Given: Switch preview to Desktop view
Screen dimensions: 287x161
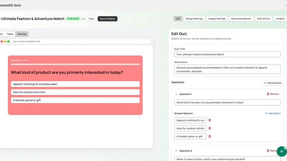Looking at the screenshot, I should 22,34.
